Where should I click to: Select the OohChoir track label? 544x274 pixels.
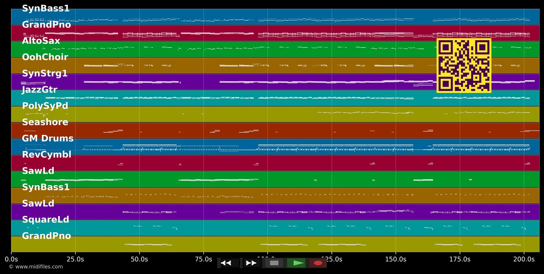[x=45, y=57]
